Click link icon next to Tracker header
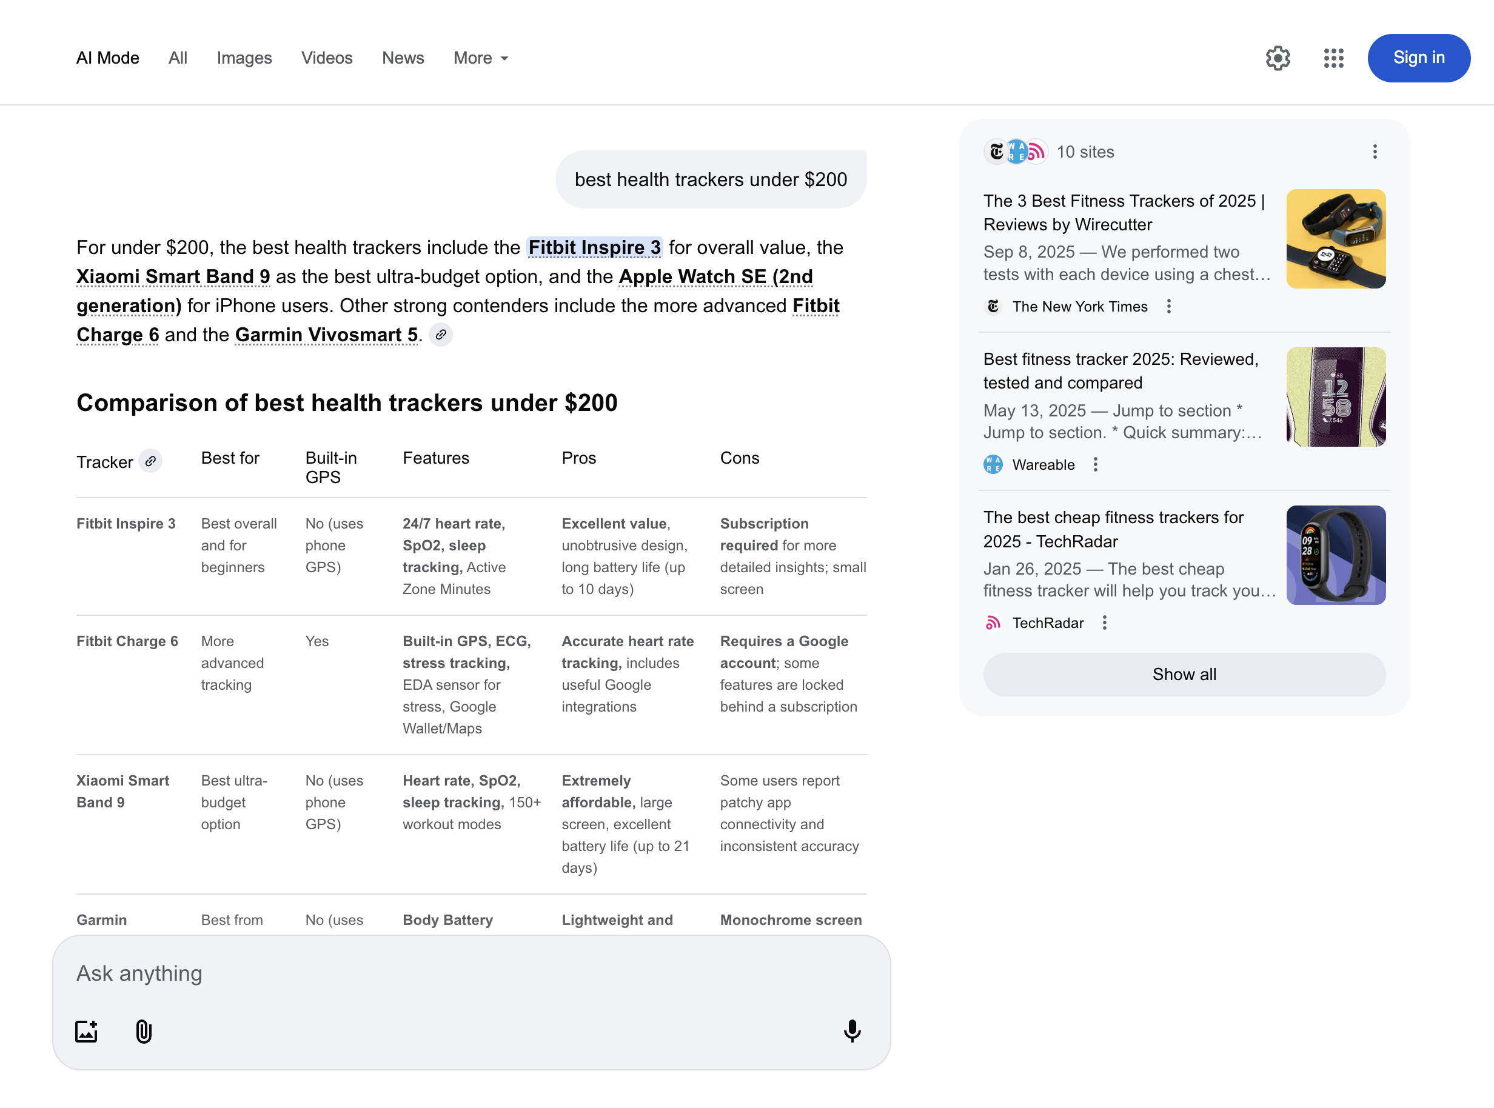Image resolution: width=1494 pixels, height=1108 pixels. pos(151,461)
